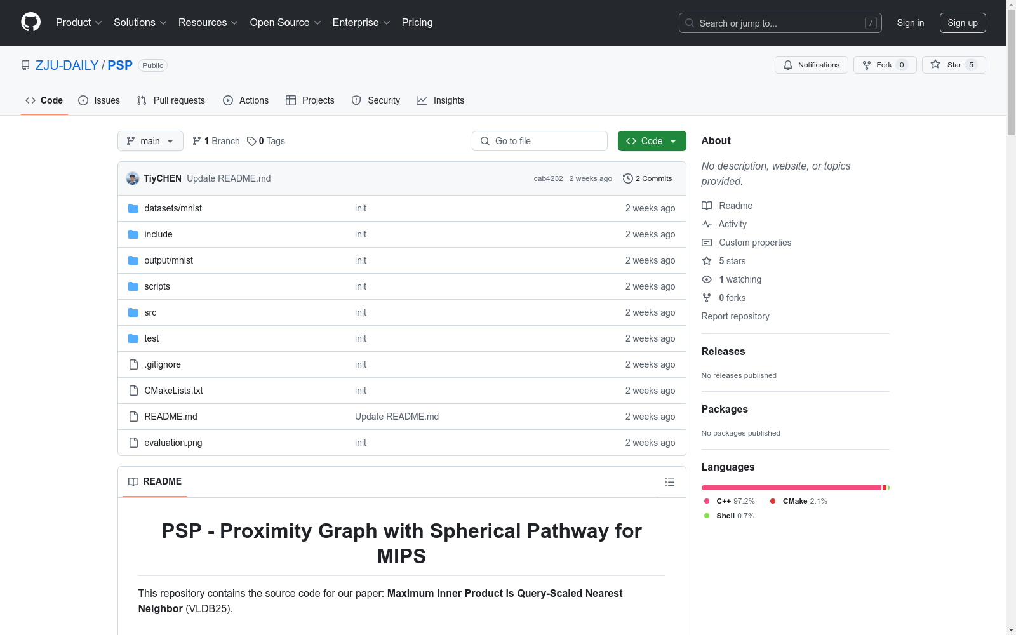Open the green Code dropdown
This screenshot has height=635, width=1016.
[652, 141]
